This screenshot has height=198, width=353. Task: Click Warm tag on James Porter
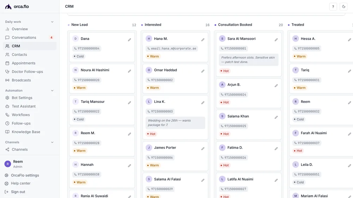pyautogui.click(x=153, y=165)
